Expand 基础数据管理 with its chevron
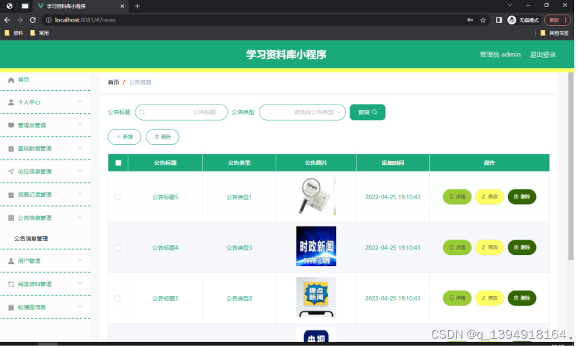 (x=80, y=148)
